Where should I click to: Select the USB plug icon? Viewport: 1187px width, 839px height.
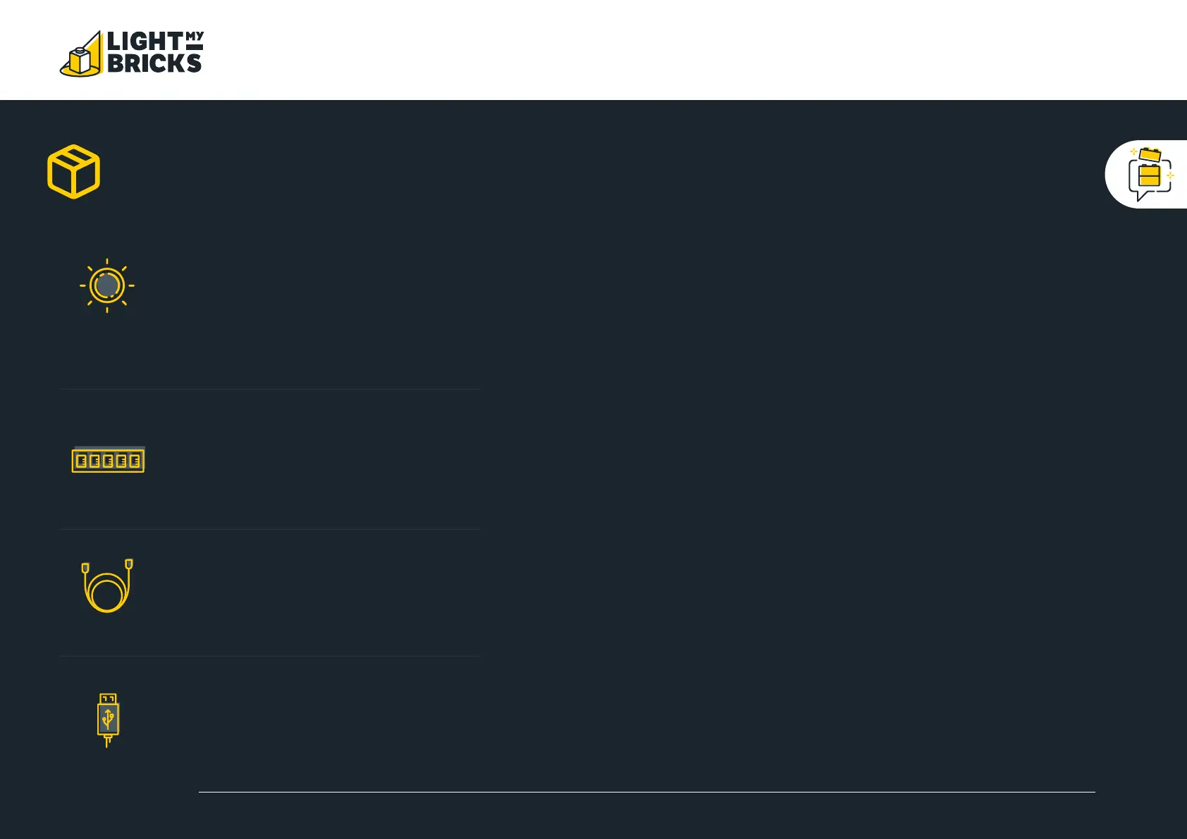[108, 719]
